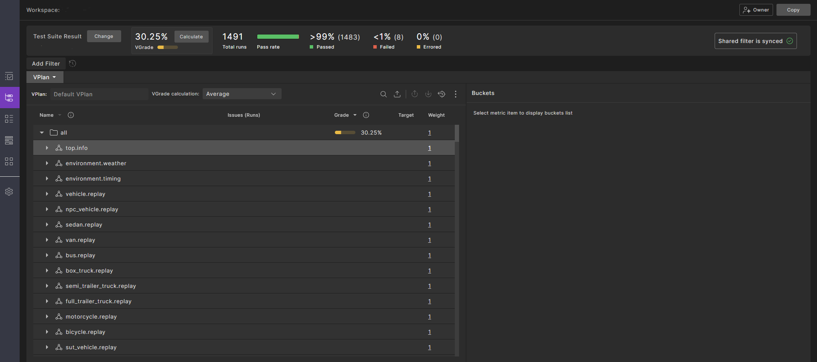The height and width of the screenshot is (362, 817).
Task: Expand the environment.weather tree node
Action: [47, 164]
